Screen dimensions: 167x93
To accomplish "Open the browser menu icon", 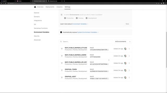I will [166, 3].
